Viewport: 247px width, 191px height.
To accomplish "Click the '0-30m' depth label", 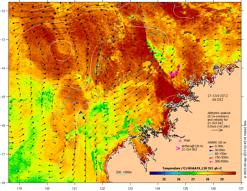I will [219, 146].
